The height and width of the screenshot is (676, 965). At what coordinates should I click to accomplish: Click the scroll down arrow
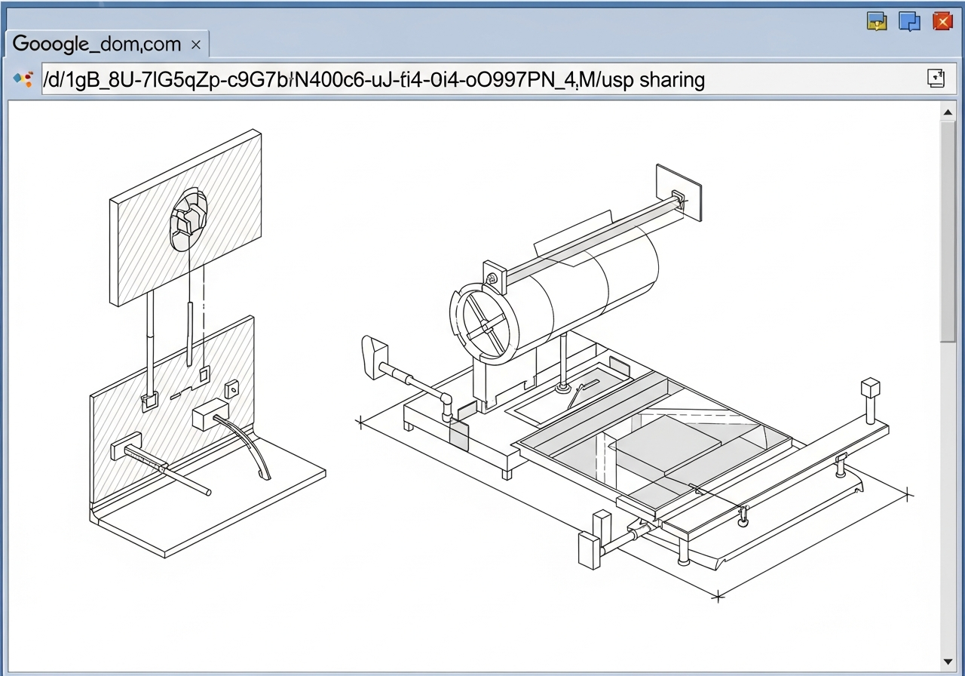click(948, 661)
